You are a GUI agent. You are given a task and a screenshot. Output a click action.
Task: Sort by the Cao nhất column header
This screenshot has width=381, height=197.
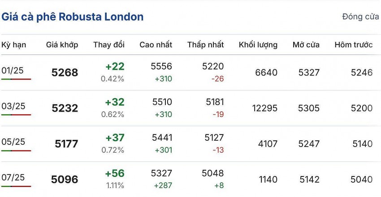click(156, 45)
